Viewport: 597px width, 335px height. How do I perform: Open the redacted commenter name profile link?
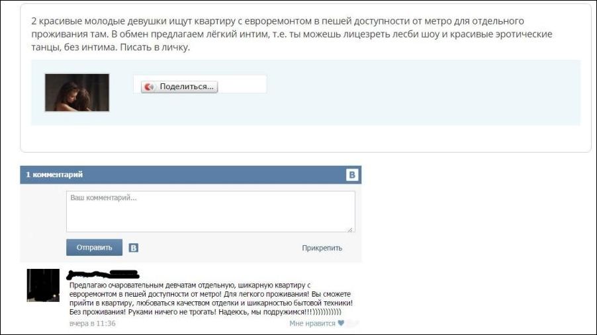click(103, 274)
